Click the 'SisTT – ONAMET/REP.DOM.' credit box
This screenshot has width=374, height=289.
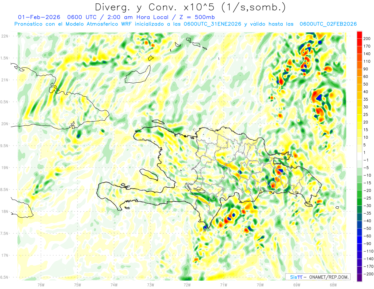(318, 277)
